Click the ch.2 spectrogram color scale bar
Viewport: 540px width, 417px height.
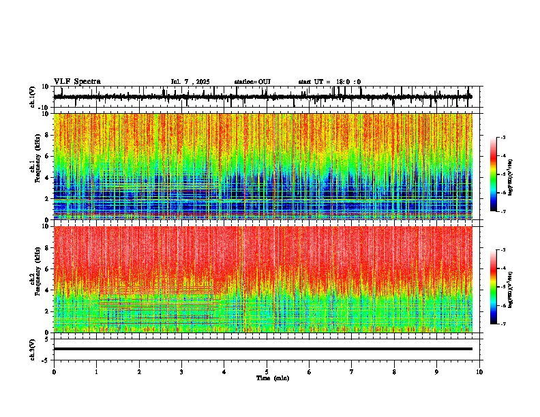point(494,287)
